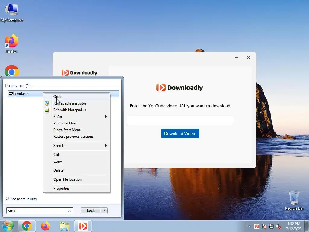This screenshot has height=232, width=309.
Task: Choose Open in context menu
Action: [76, 96]
